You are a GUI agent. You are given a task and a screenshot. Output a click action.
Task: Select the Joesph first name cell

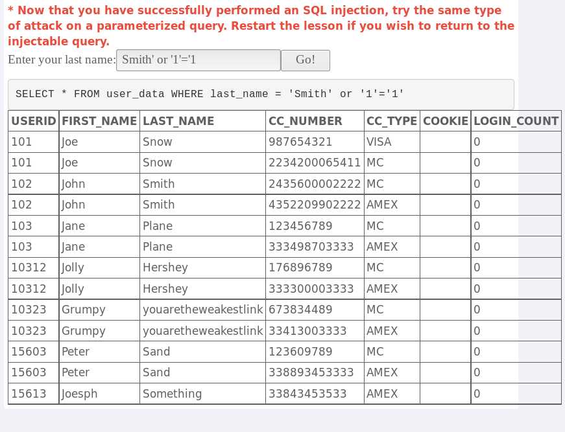pyautogui.click(x=99, y=394)
